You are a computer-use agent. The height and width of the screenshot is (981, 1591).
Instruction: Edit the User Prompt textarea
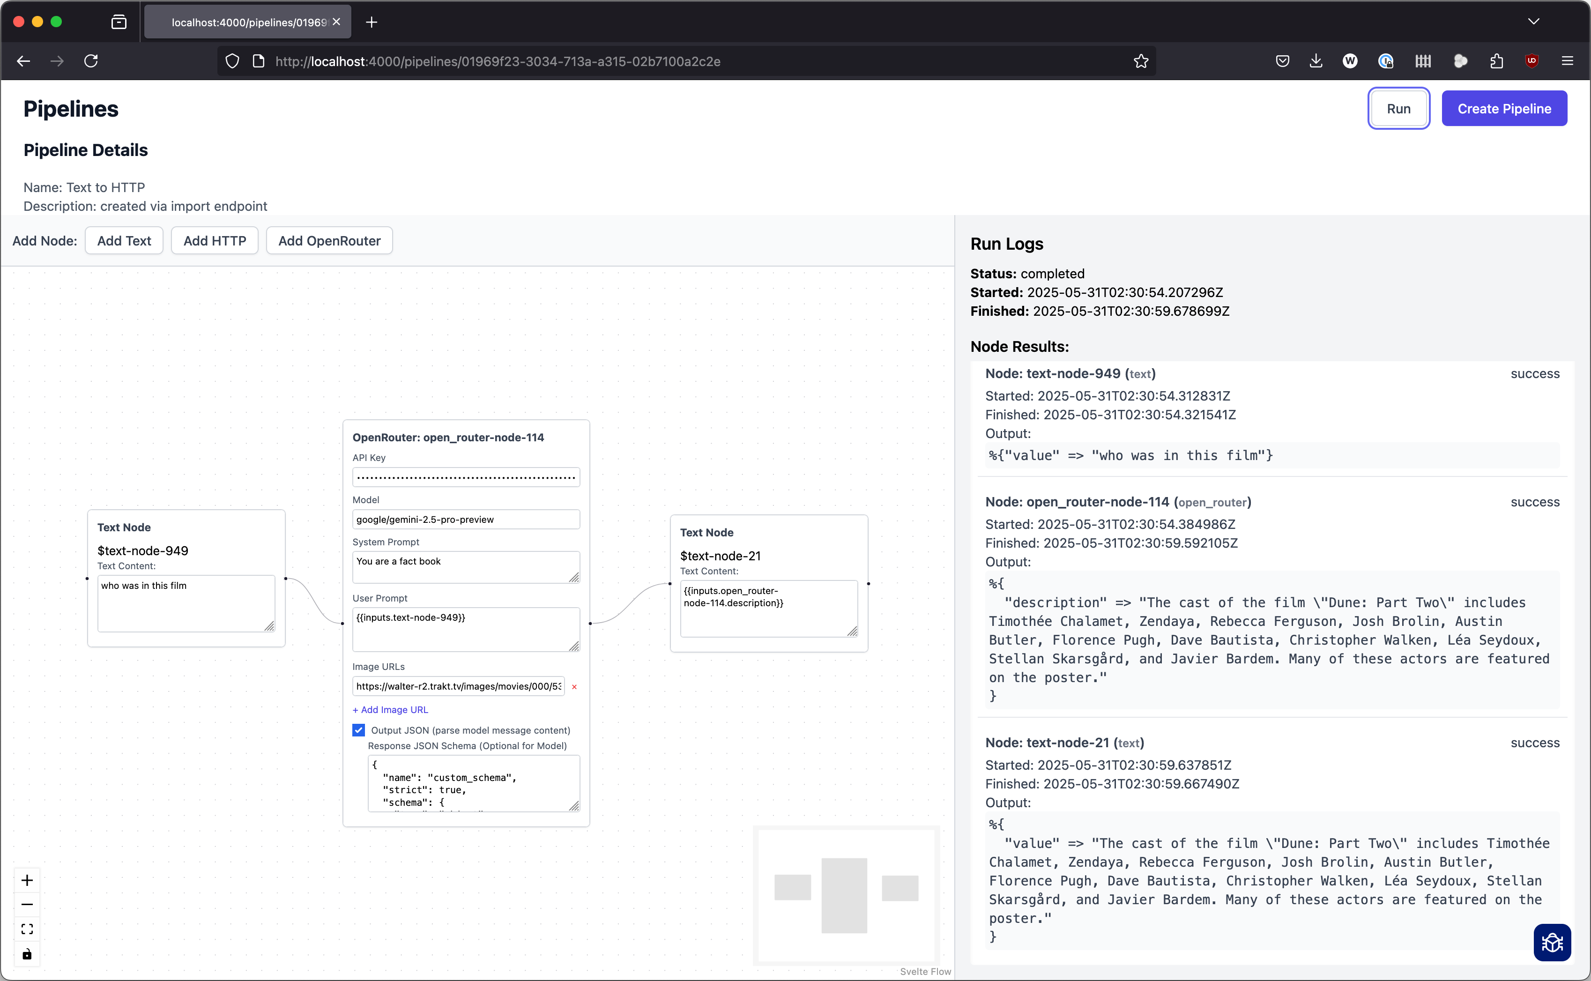[466, 629]
